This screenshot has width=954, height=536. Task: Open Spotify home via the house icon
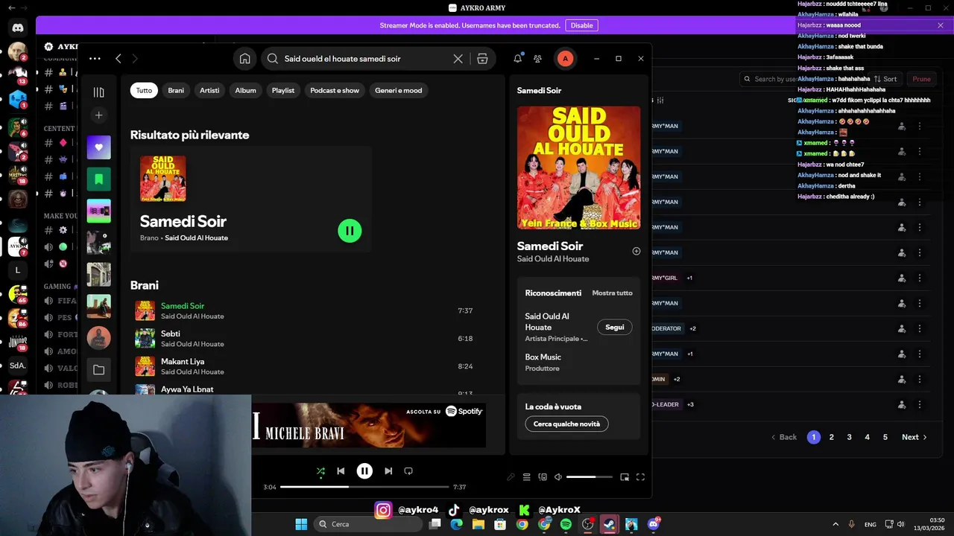[x=244, y=59]
